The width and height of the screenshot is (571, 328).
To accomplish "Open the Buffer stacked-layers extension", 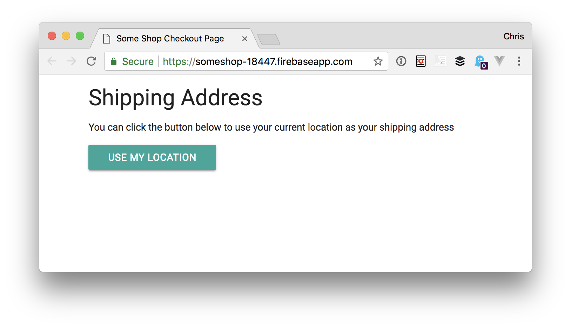I will tap(460, 61).
